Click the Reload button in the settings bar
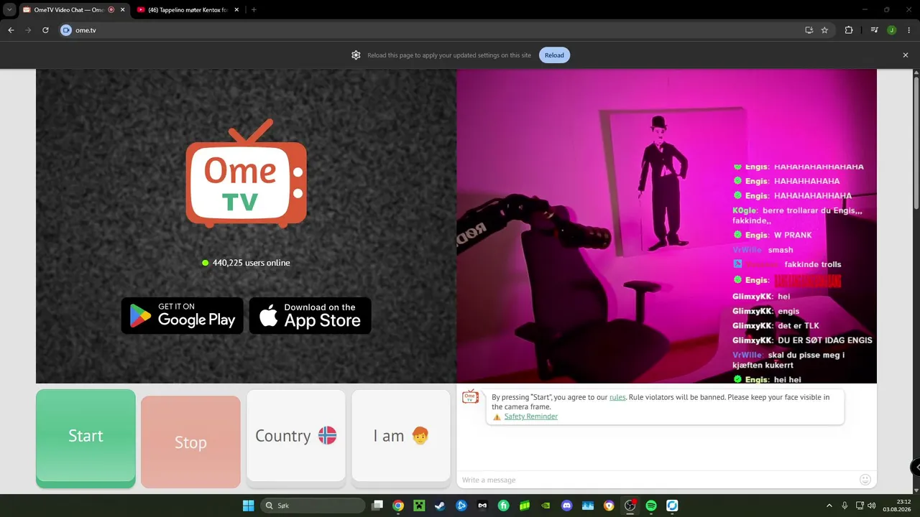 (x=554, y=55)
